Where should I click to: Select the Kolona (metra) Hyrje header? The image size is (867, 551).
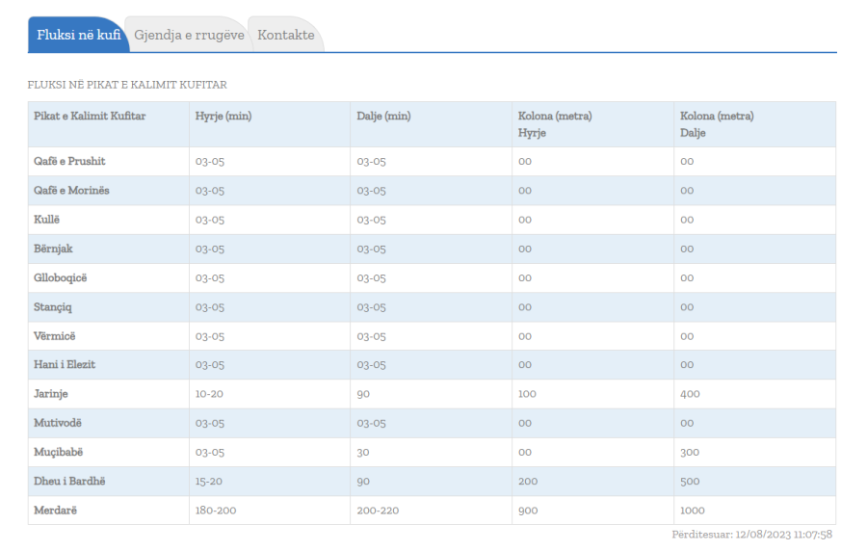coord(555,124)
